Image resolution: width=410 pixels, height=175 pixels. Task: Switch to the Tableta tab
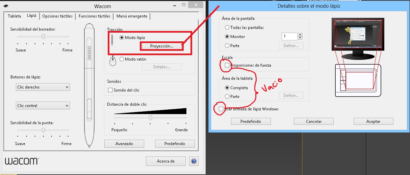click(x=14, y=16)
